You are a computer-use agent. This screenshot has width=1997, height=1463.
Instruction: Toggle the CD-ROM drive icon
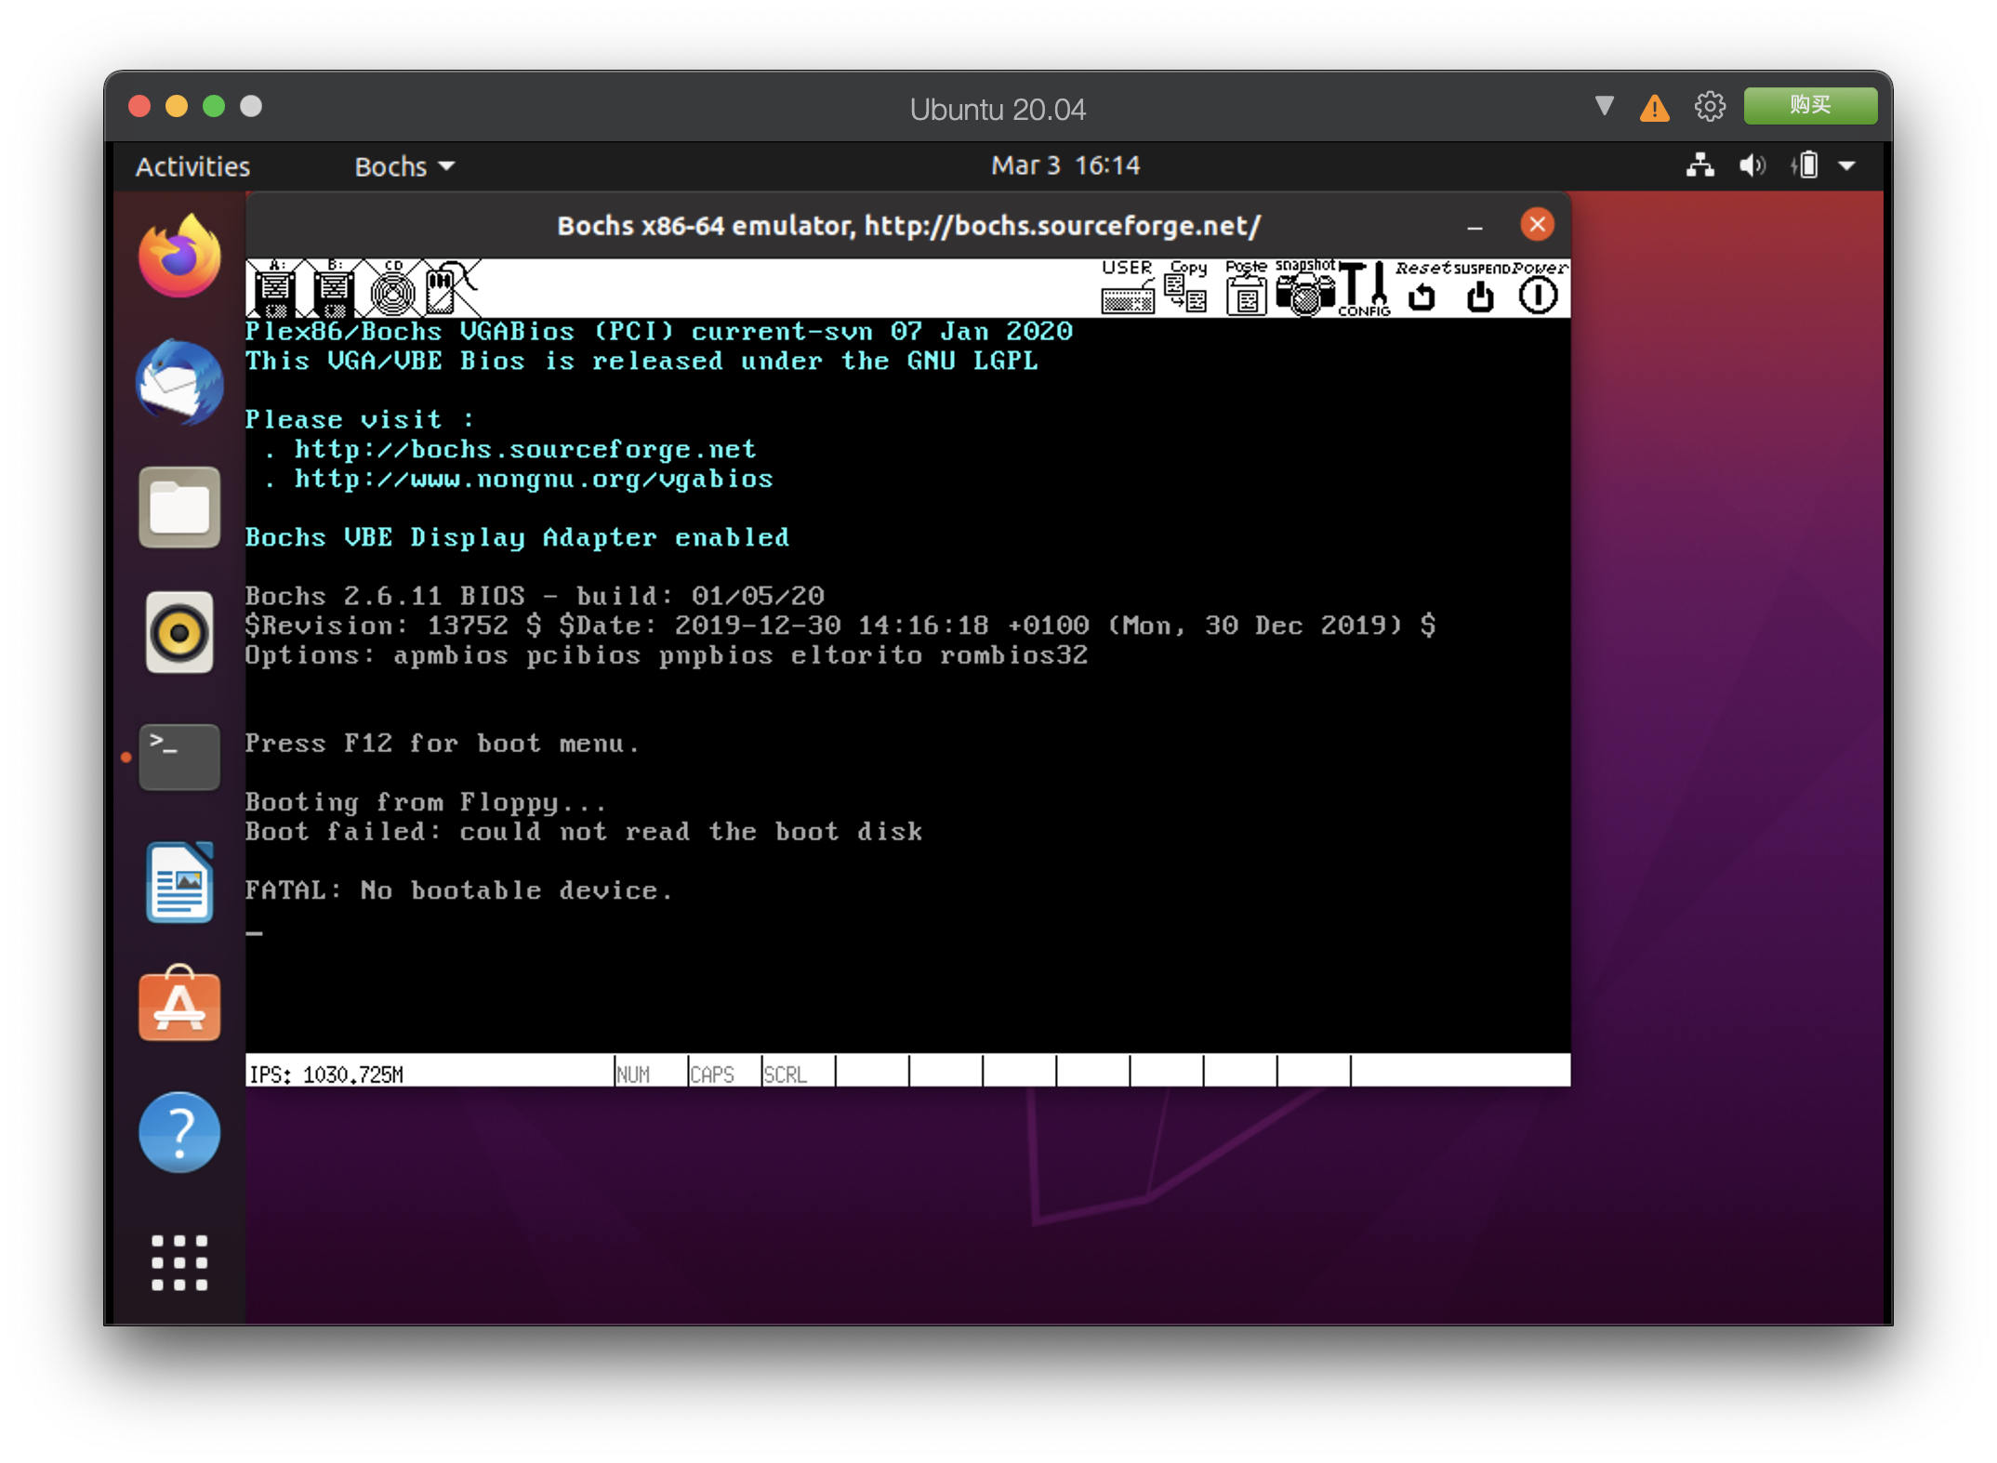tap(392, 289)
